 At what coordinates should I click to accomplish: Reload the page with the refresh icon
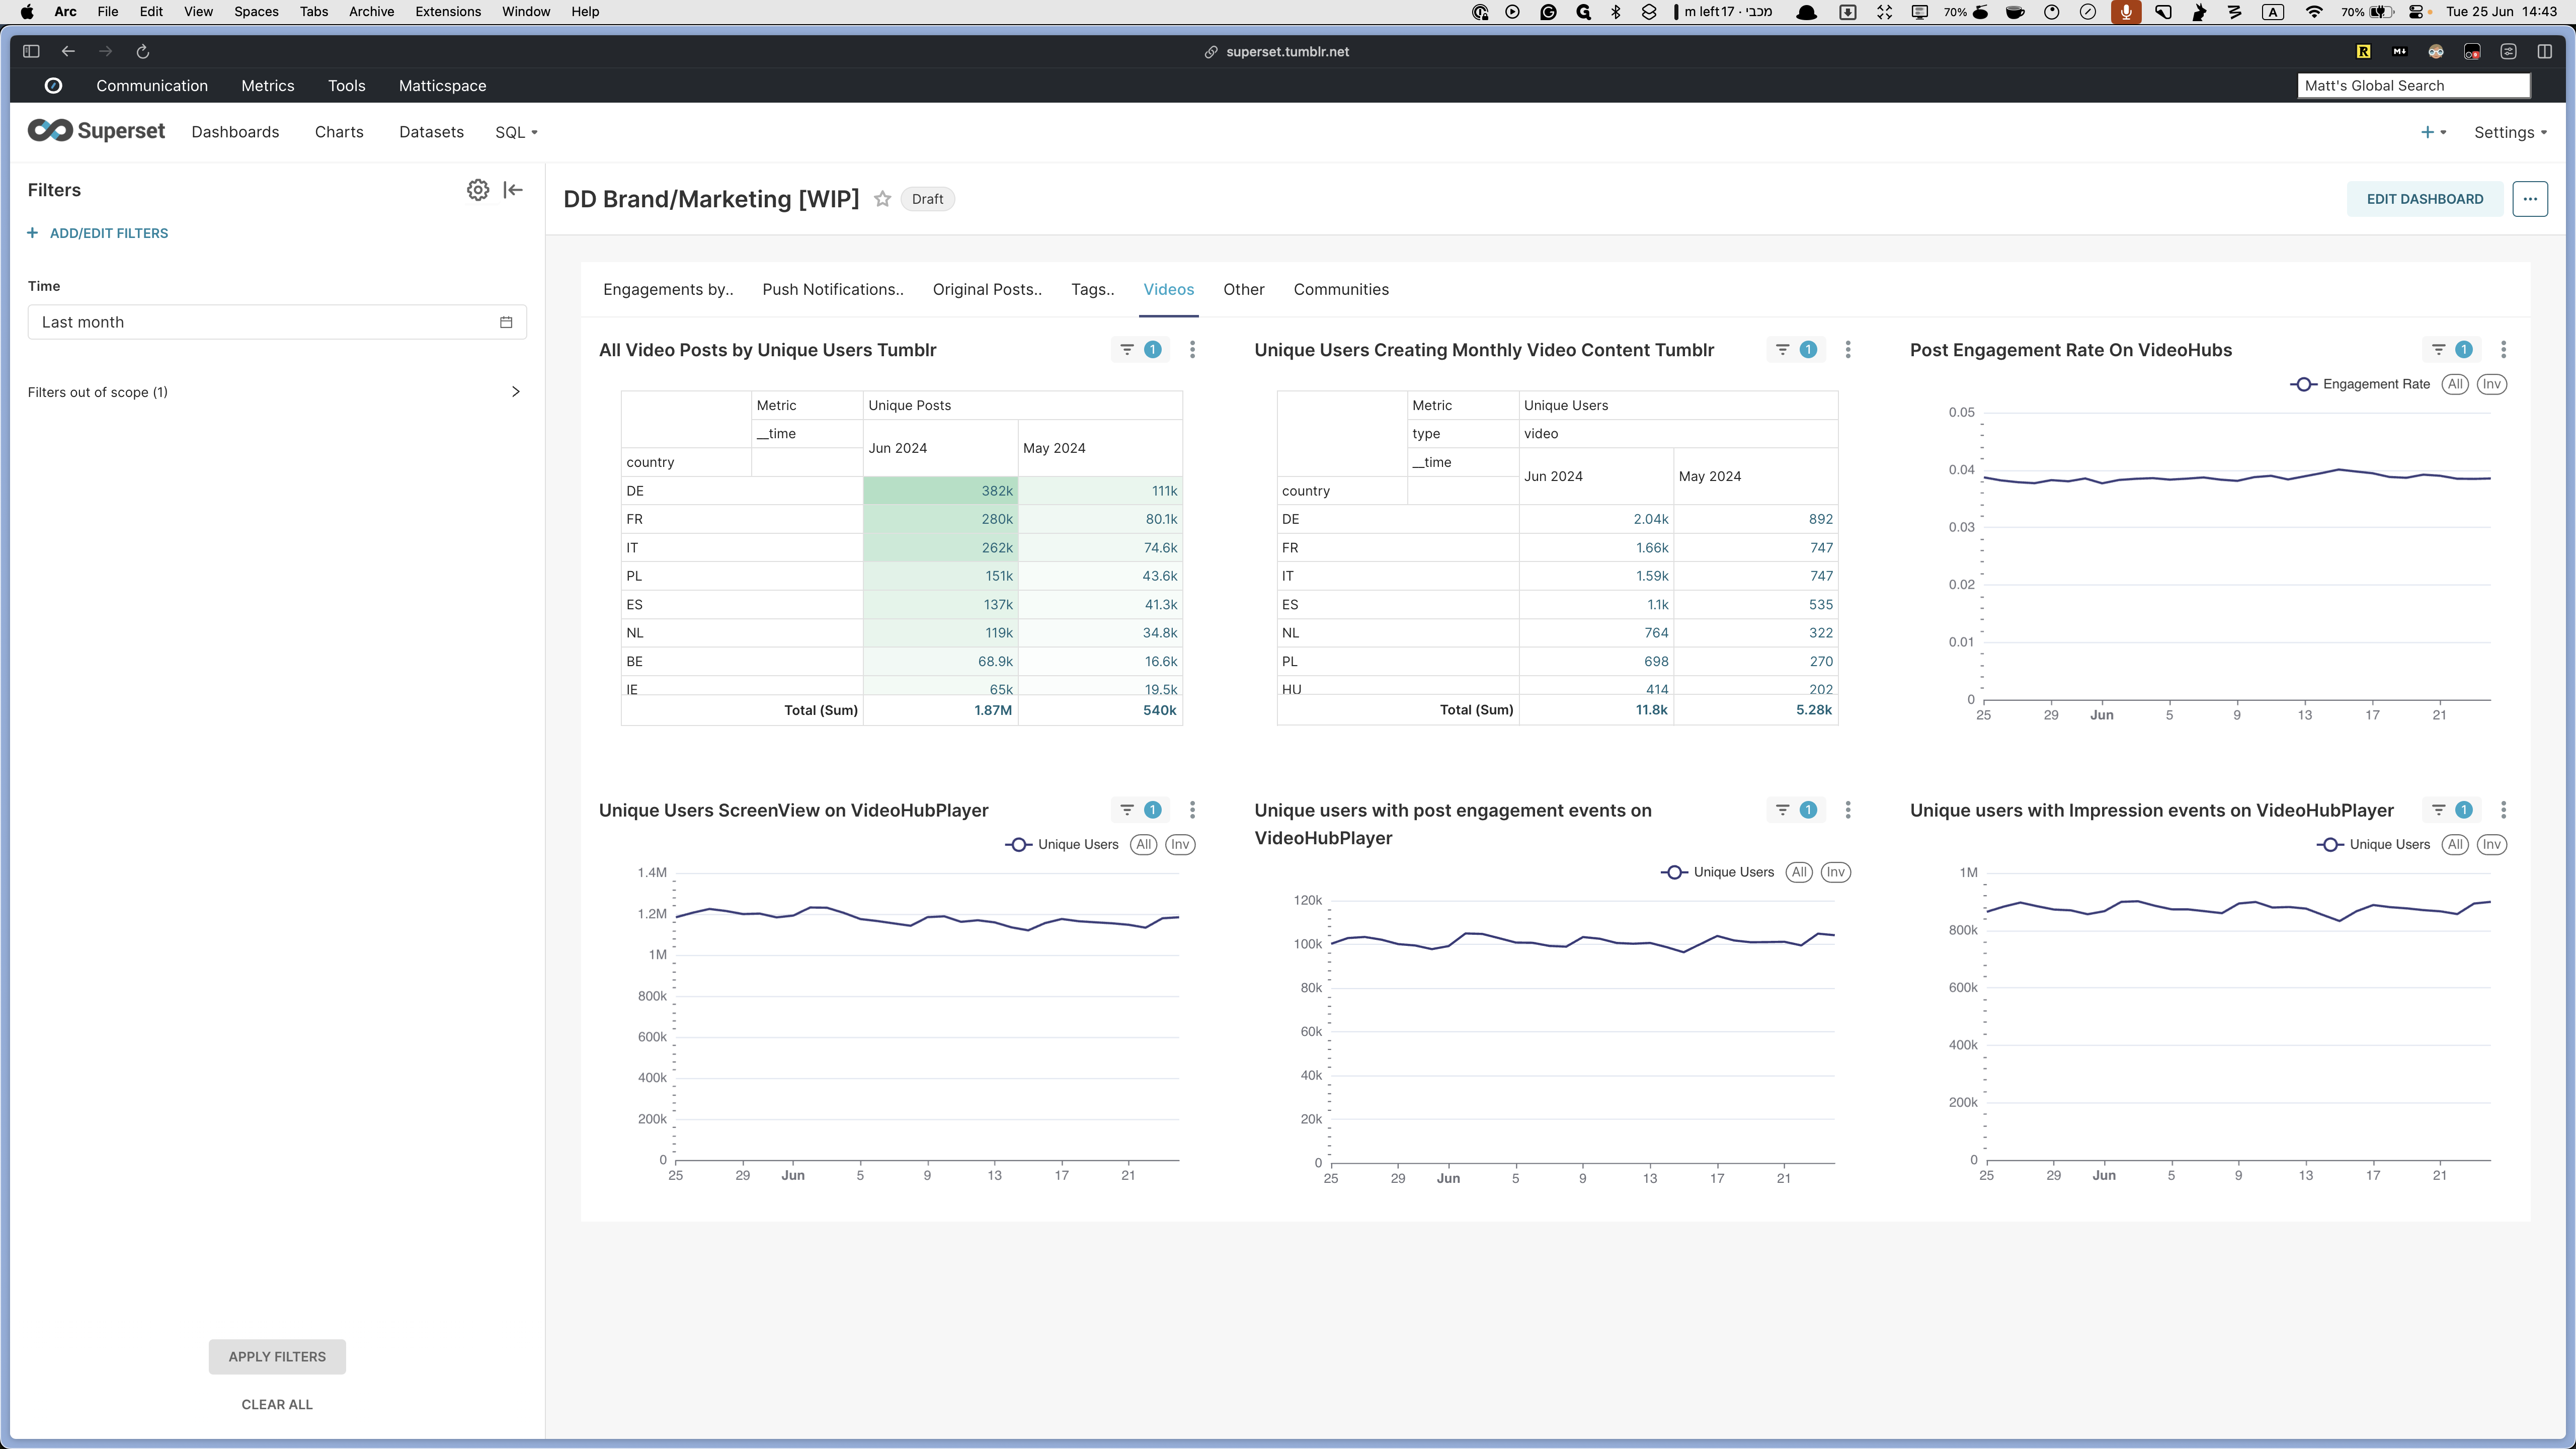click(143, 52)
